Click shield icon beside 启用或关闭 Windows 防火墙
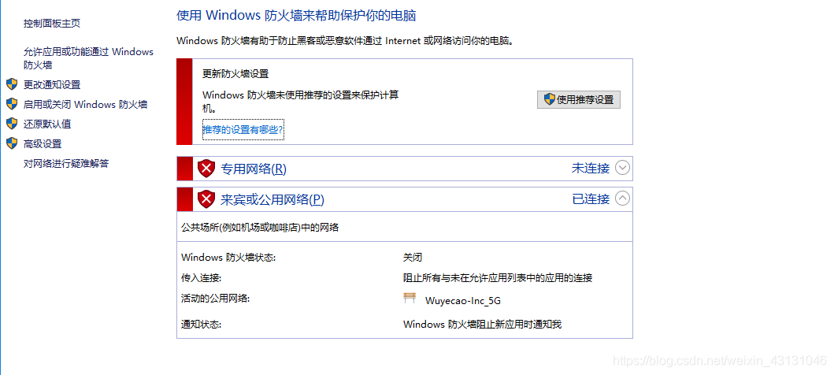The image size is (834, 375). point(12,104)
